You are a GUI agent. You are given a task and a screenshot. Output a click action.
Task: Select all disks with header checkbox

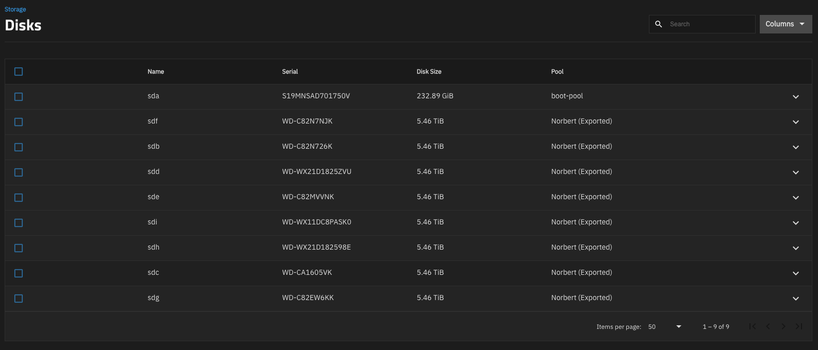(19, 72)
